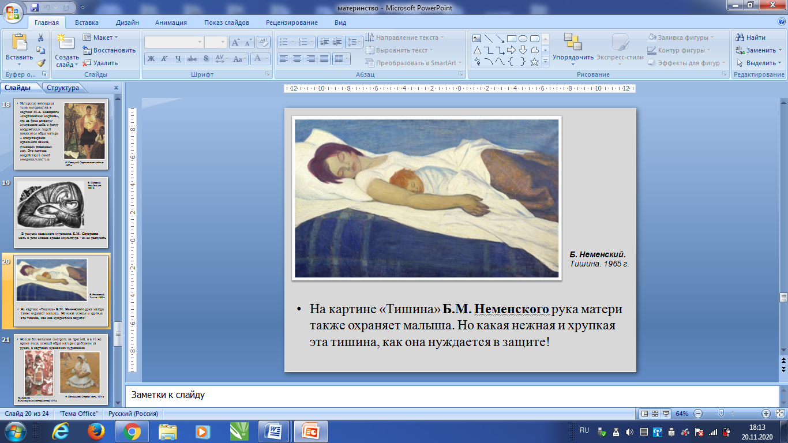Screen dimensions: 788x443
Task: Click the Clear Formatting eraser icon
Action: pyautogui.click(x=264, y=42)
